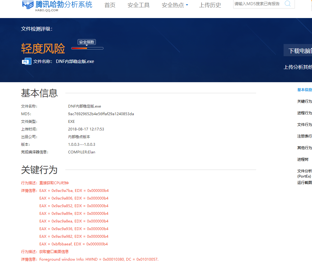Click the EAX = 0x9ac9a806 detail line
This screenshot has height=264, width=312.
coord(74,198)
